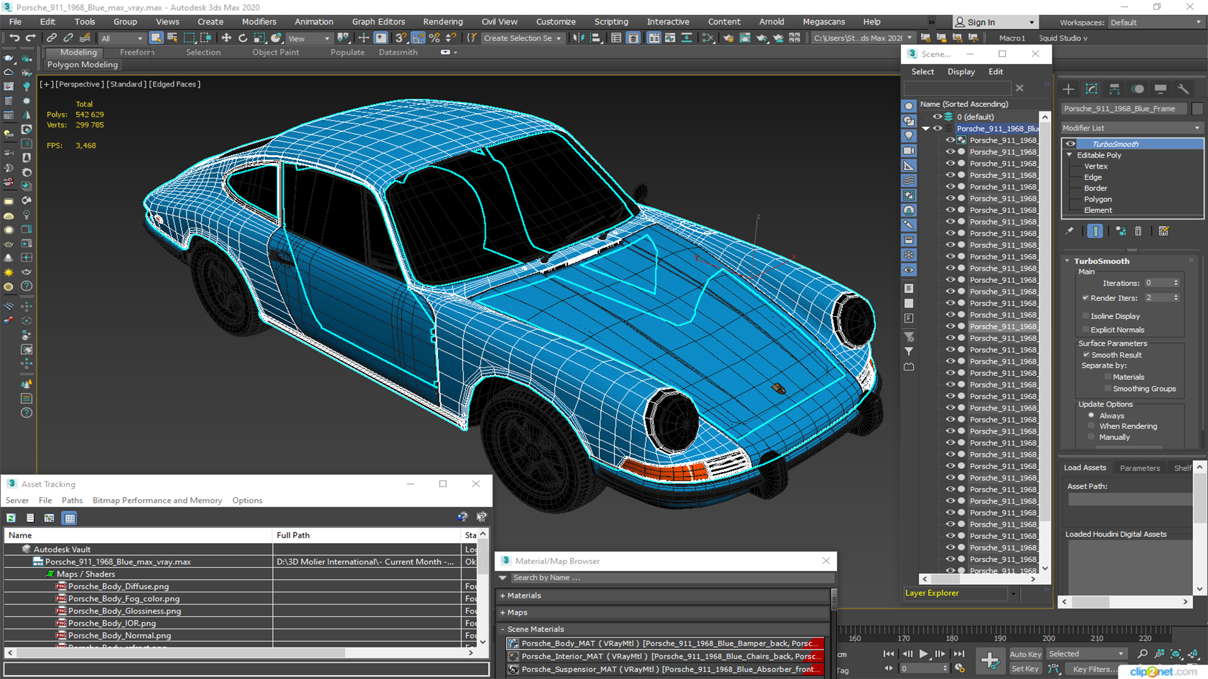Click Pin Stack icon under modifier stack
Image resolution: width=1208 pixels, height=679 pixels.
click(x=1069, y=231)
